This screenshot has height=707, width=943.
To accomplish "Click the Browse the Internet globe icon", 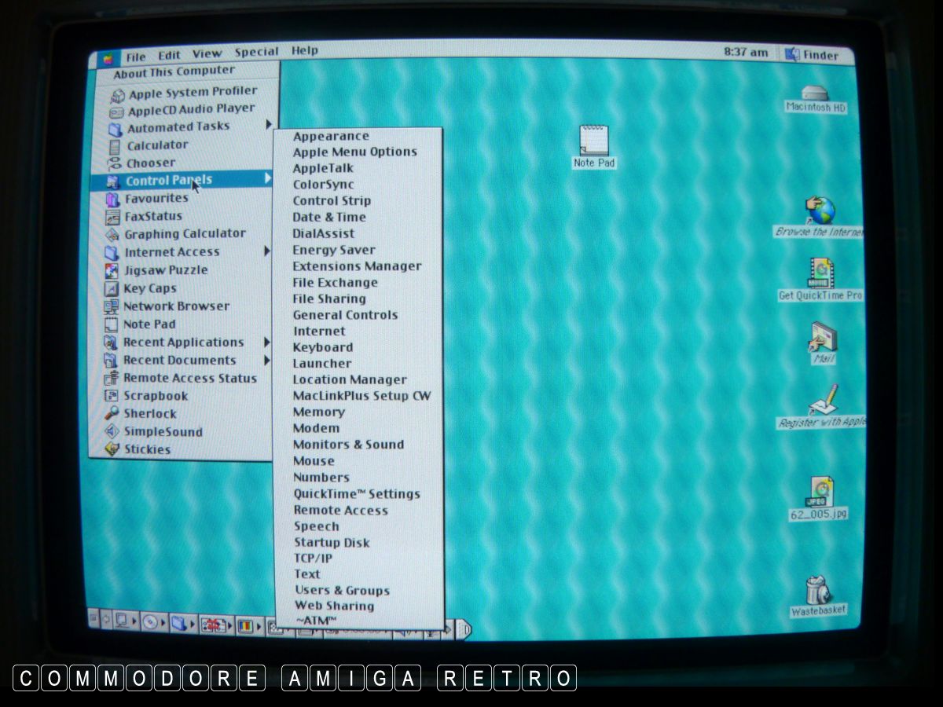I will pyautogui.click(x=820, y=210).
